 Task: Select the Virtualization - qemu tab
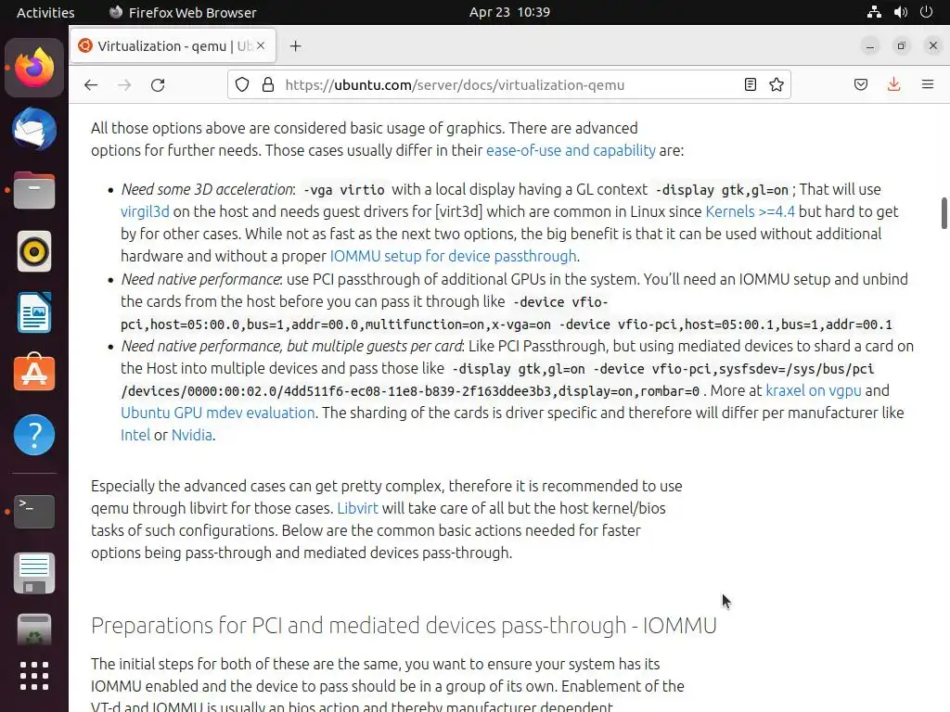[173, 46]
